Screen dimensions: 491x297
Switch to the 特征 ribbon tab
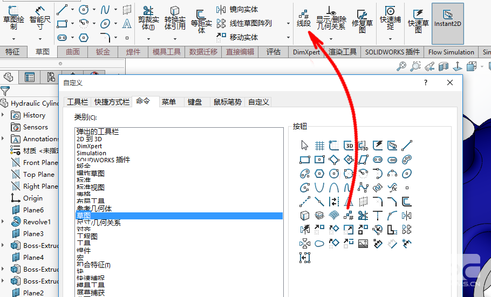[12, 52]
